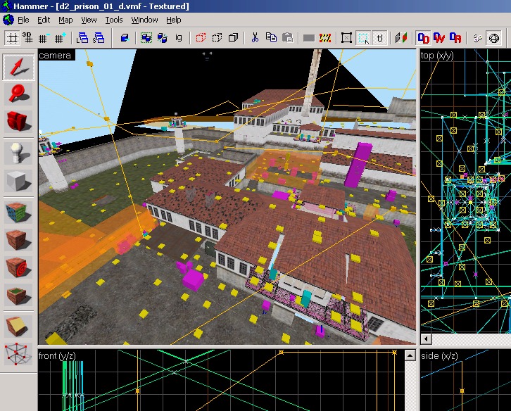Open the Map menu
The height and width of the screenshot is (411, 511).
click(x=65, y=20)
